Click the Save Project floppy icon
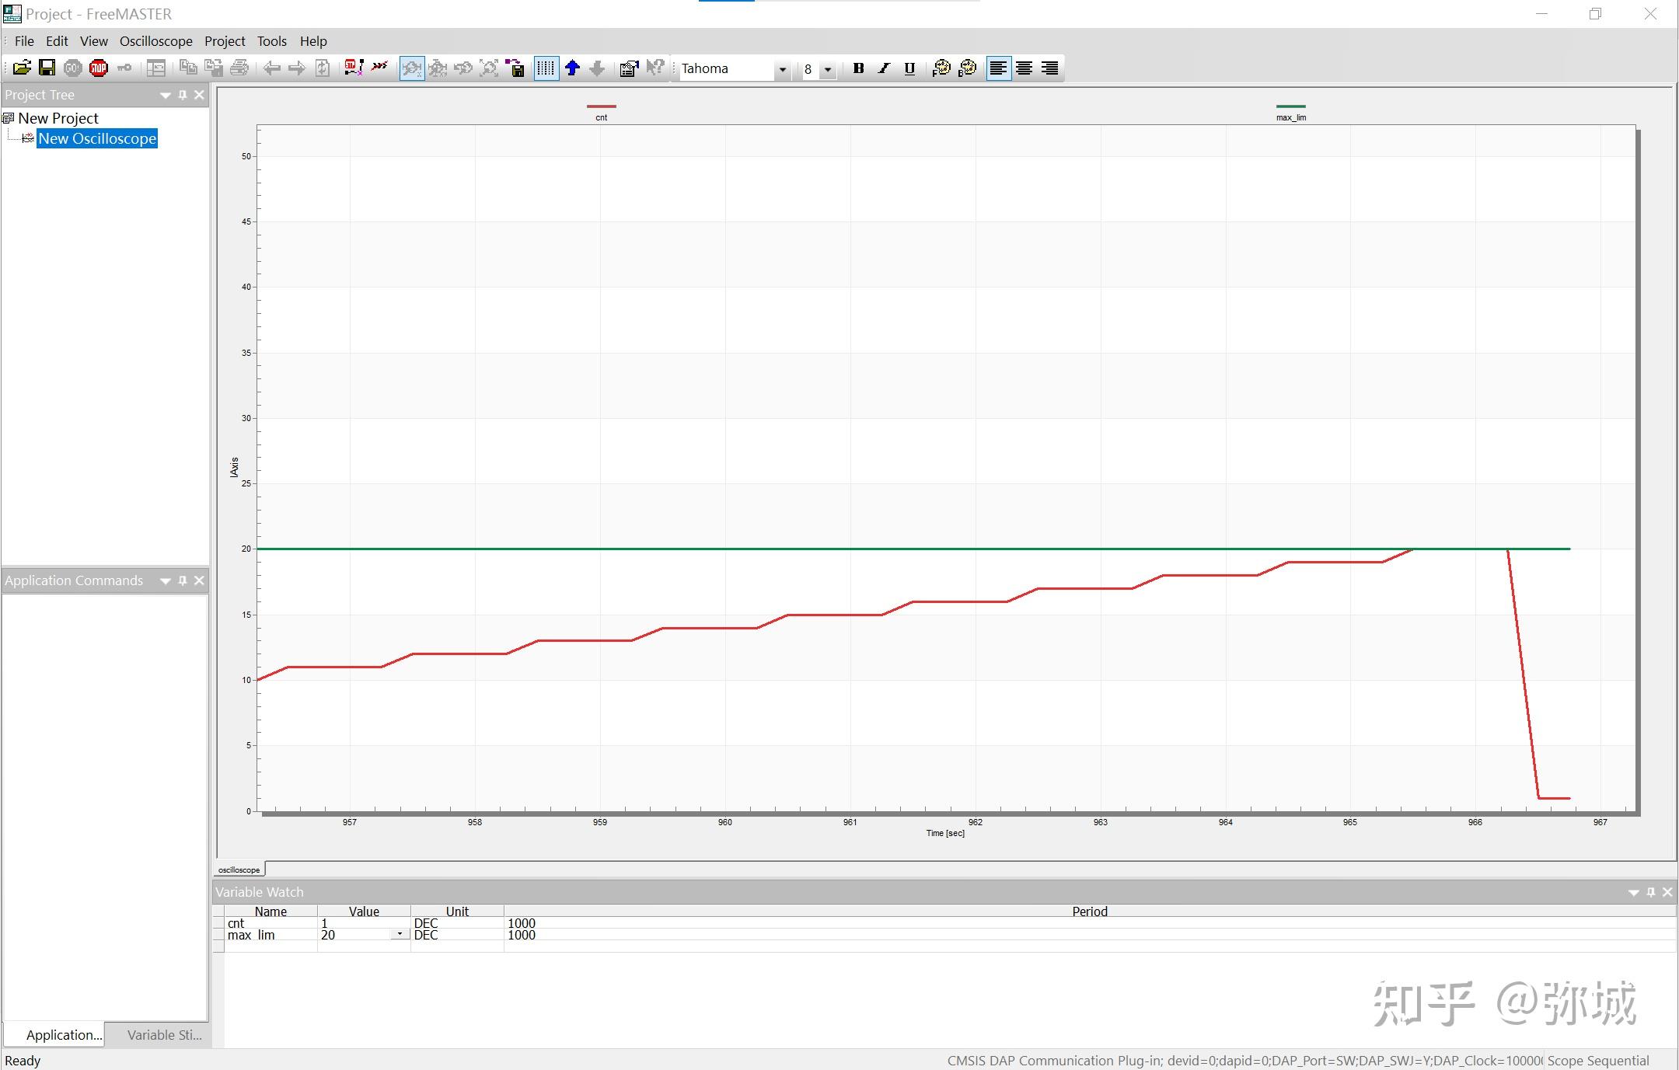1679x1070 pixels. [47, 68]
